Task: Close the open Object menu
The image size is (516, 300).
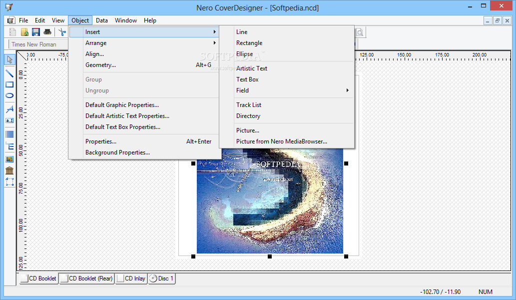Action: tap(80, 20)
